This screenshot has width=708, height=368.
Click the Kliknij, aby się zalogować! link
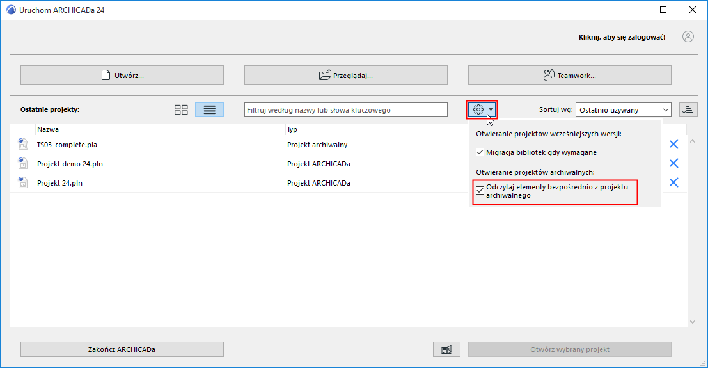(x=622, y=37)
